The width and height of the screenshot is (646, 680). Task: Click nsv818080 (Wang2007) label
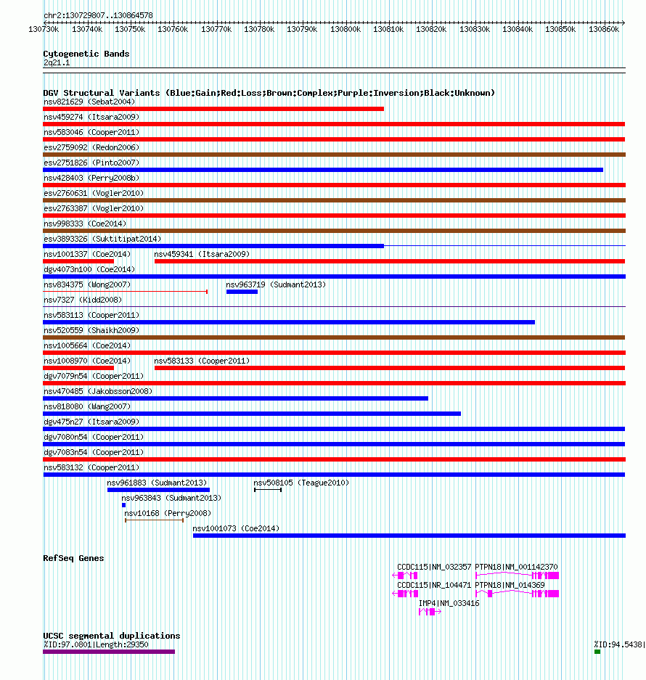tap(87, 406)
